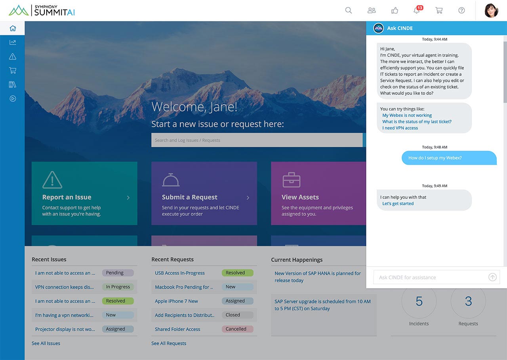Open the play video sidebar icon

pyautogui.click(x=13, y=99)
